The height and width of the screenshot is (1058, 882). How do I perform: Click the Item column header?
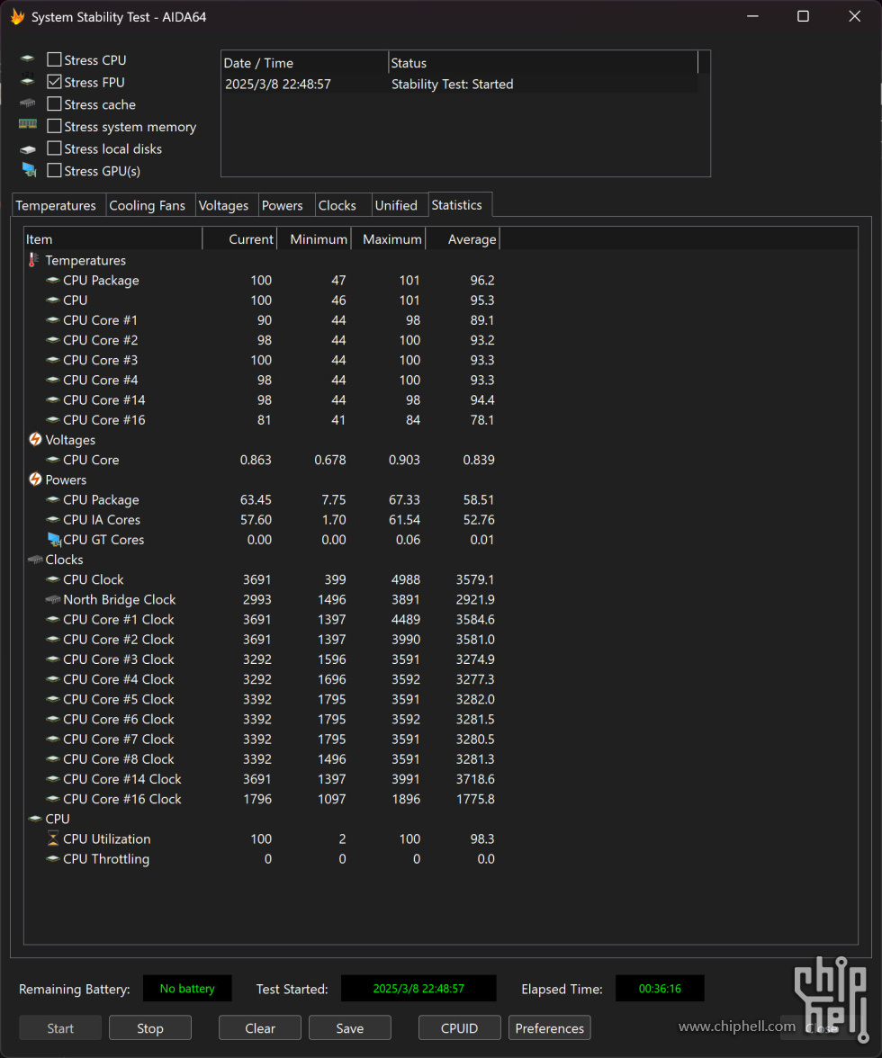pos(112,239)
